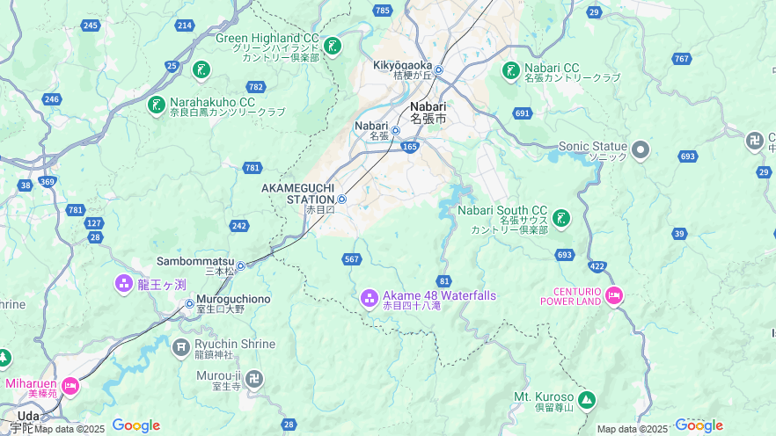
Task: Open the Sonic Statue location marker
Action: 641,149
